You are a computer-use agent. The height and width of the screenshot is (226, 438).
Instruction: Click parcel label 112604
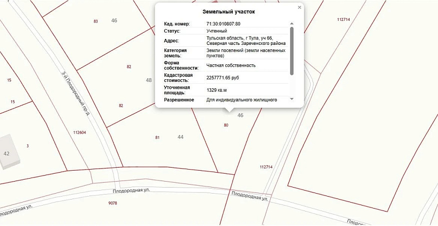coord(79,133)
